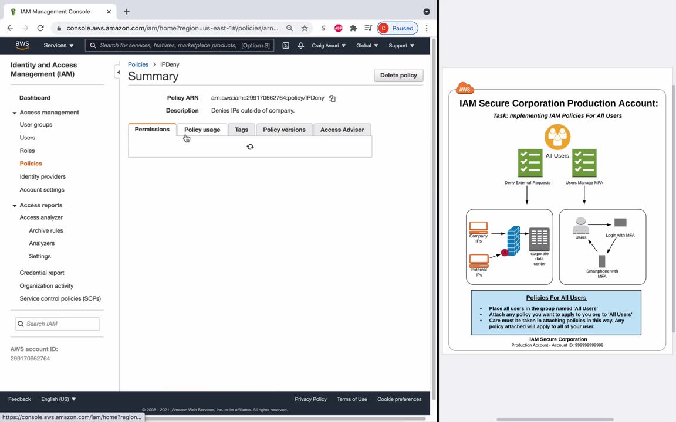
Task: Collapse the Access reports section
Action: pos(14,206)
